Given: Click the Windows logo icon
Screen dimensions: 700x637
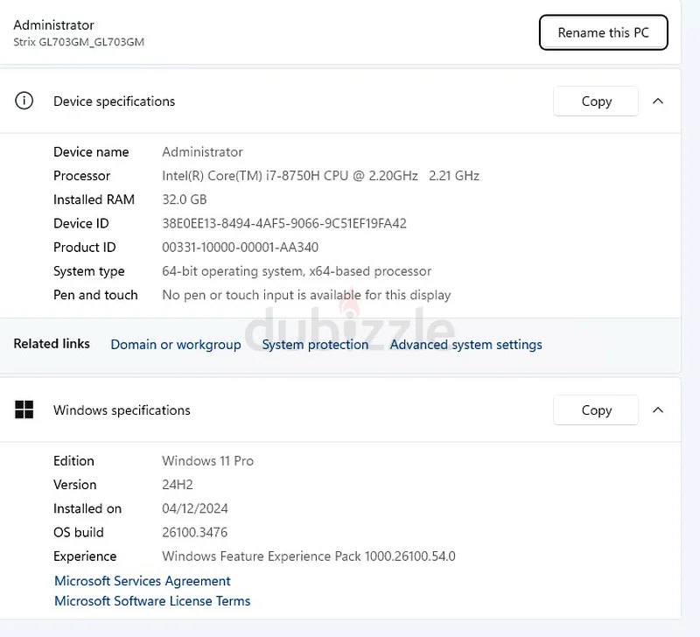Looking at the screenshot, I should coord(24,409).
